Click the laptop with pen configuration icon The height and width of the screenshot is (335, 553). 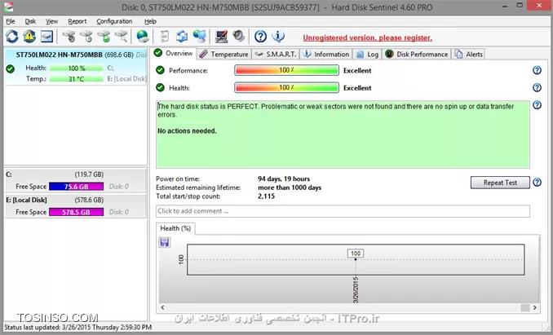point(222,37)
